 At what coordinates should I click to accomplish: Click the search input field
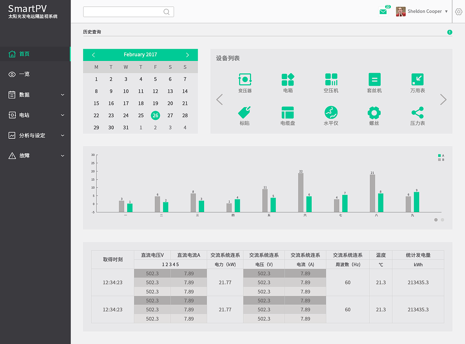click(129, 12)
